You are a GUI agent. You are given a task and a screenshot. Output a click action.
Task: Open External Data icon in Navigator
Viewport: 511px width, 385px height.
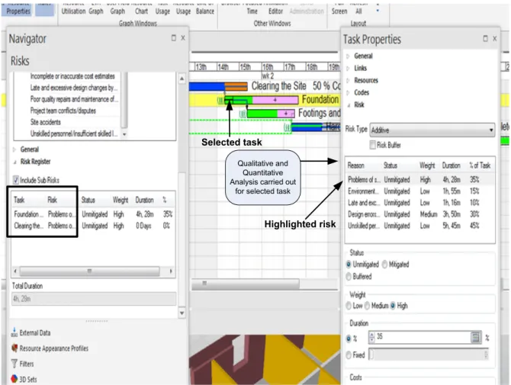[14, 332]
